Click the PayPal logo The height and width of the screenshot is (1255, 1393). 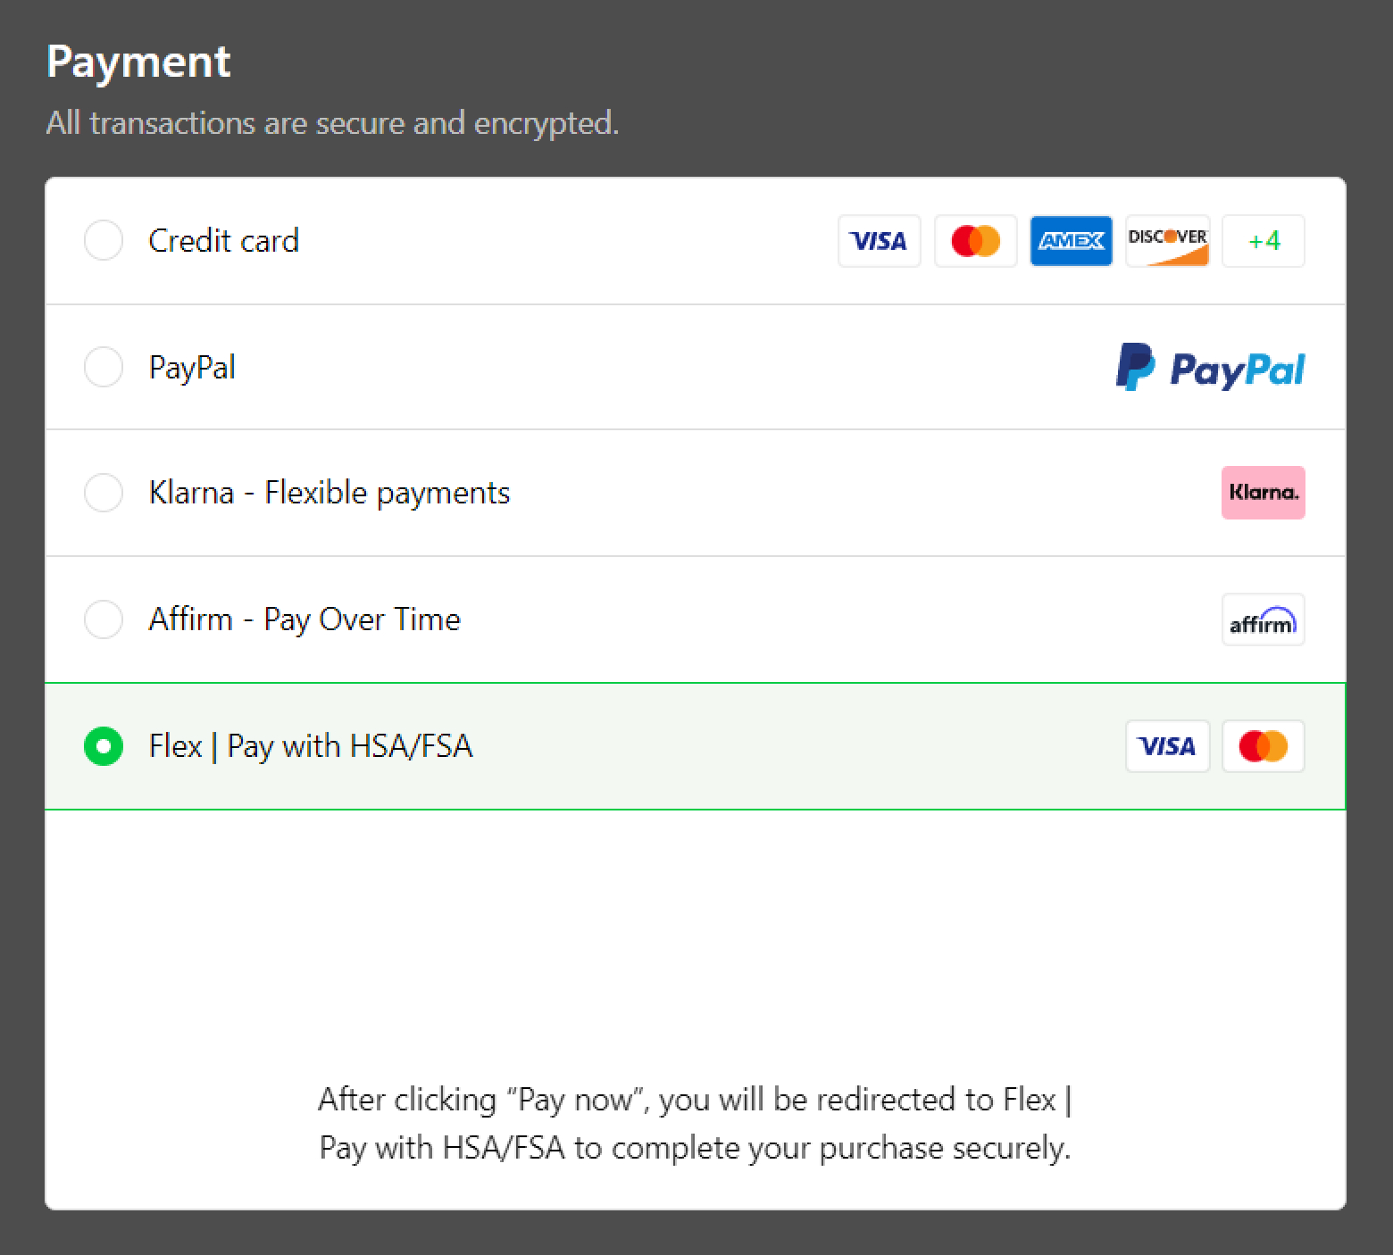(x=1210, y=368)
